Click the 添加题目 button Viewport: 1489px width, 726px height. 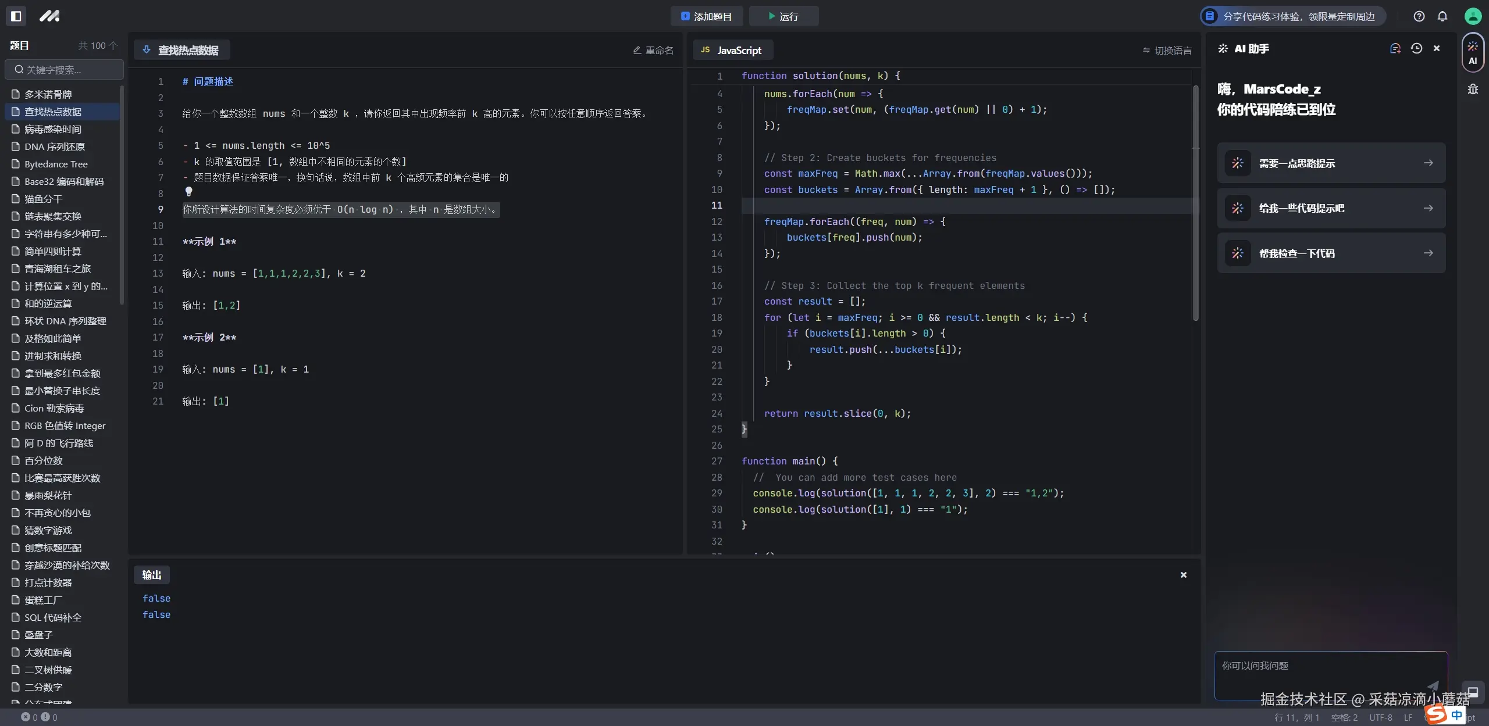706,16
